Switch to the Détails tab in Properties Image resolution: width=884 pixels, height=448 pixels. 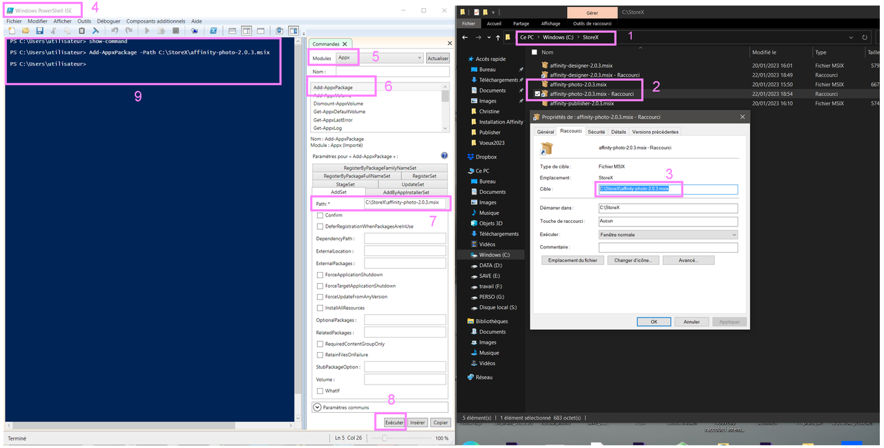(x=619, y=132)
